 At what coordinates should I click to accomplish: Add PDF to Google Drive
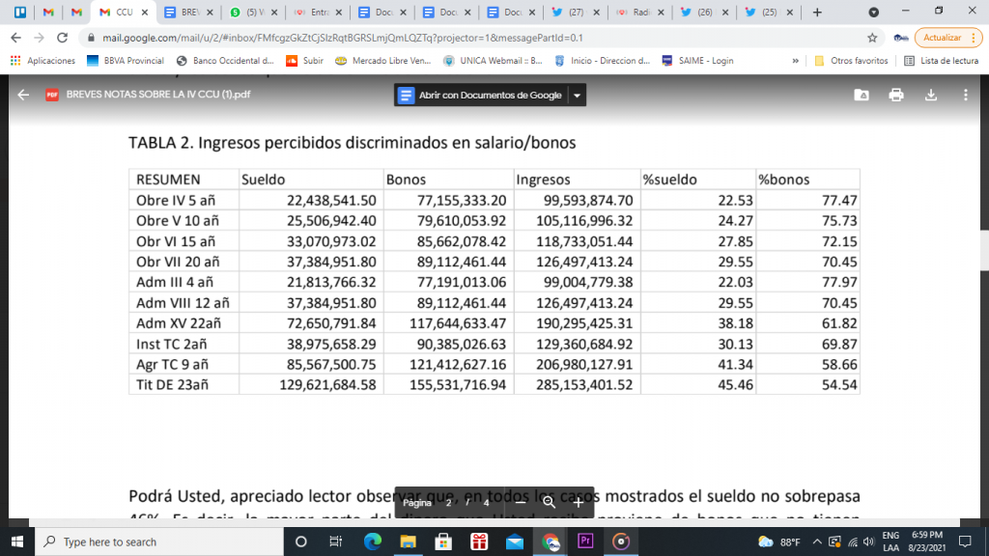[862, 95]
